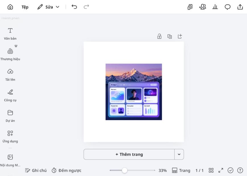Toggle grid view of pages
247x176 pixels.
point(211,170)
